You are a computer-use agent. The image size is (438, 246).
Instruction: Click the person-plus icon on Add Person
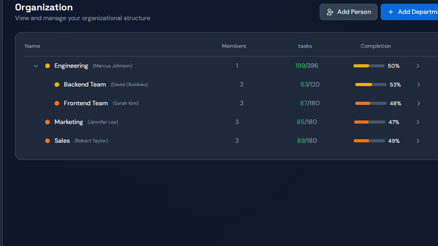pos(330,12)
